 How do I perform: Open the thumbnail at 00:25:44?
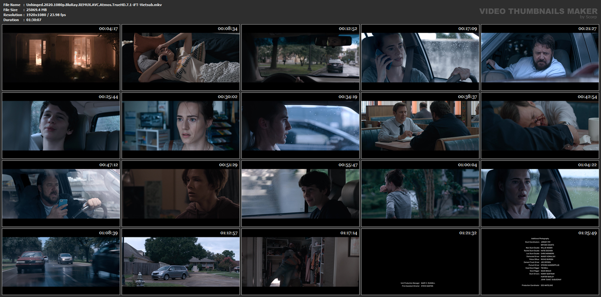[61, 125]
